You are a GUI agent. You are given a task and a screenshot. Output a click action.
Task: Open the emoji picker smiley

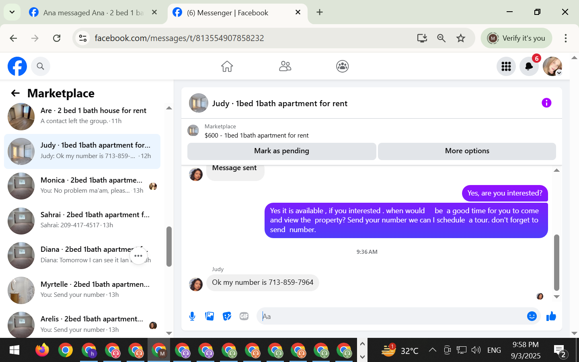click(x=532, y=316)
